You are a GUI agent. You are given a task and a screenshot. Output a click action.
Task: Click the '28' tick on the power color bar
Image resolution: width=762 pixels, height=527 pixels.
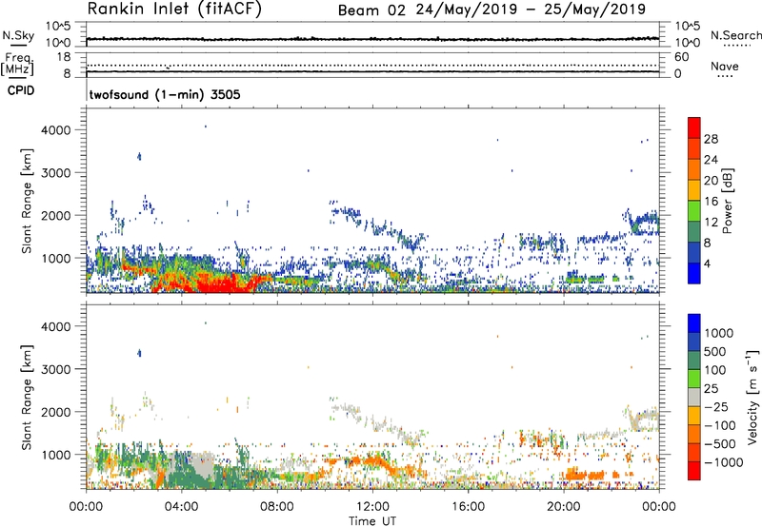coord(711,139)
